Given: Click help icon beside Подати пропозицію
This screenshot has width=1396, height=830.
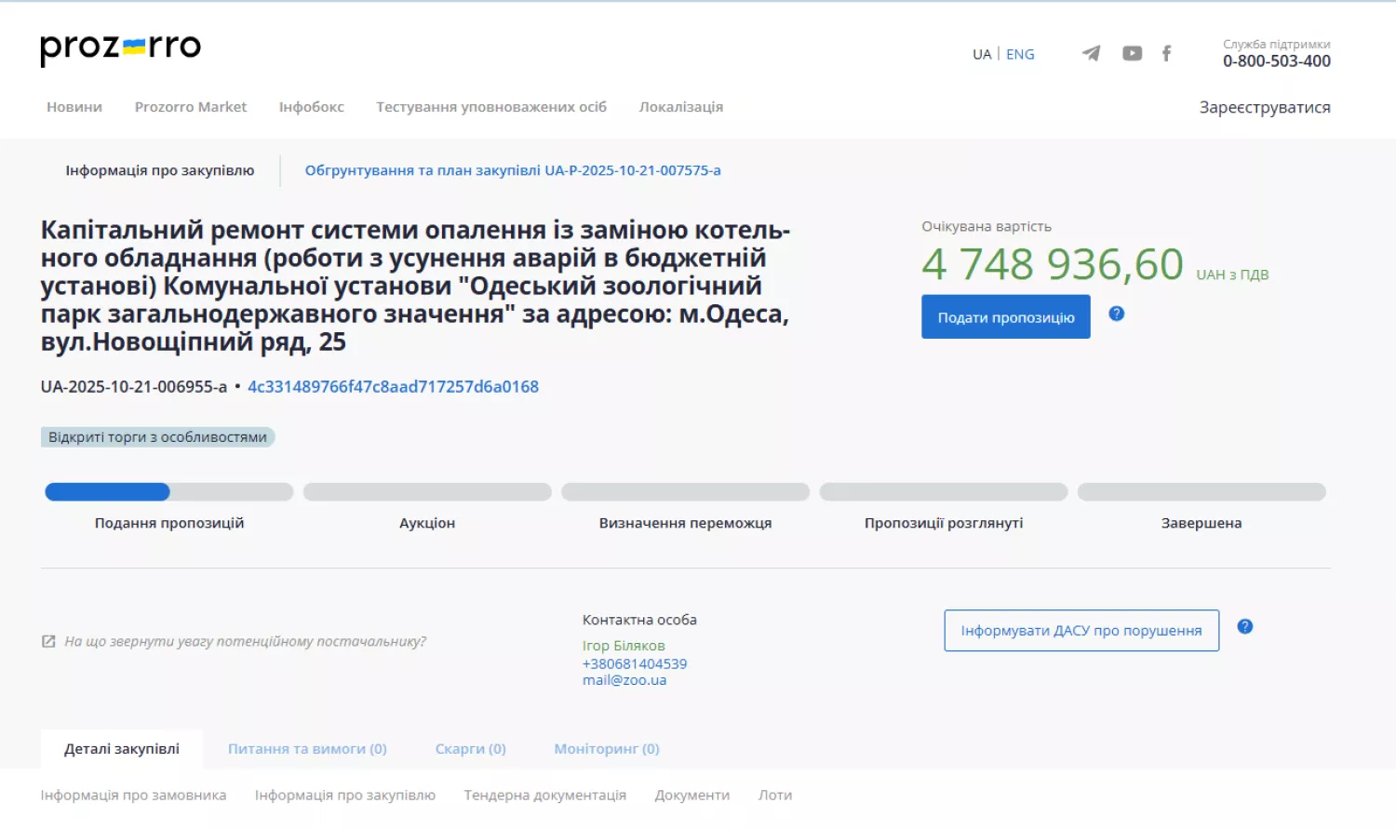Looking at the screenshot, I should (1117, 314).
